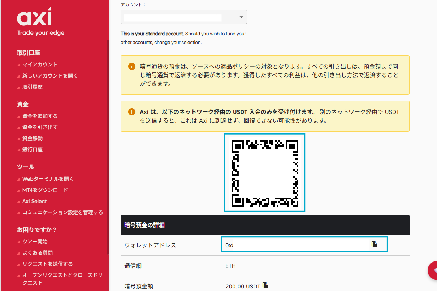Screen dimensions: 437x291
Task: Click the お困りですか？ heading
Action: [37, 230]
